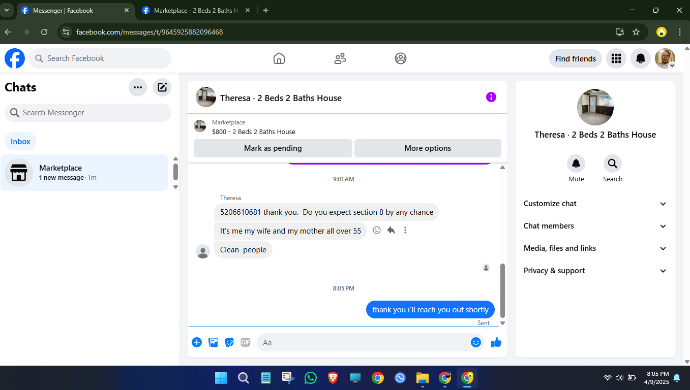React to 'all over 55' message
Image resolution: width=690 pixels, height=390 pixels.
(377, 230)
